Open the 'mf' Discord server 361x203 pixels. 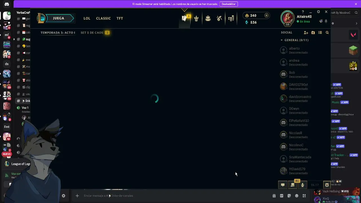pos(7,35)
